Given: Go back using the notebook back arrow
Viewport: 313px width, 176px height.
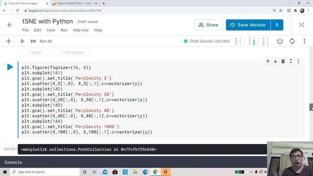Looking at the screenshot, I should pyautogui.click(x=10, y=25).
